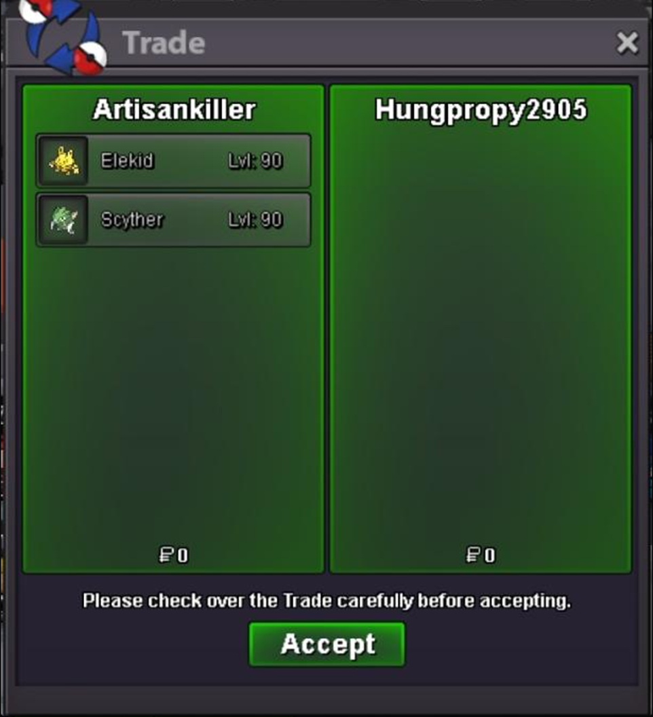653x717 pixels.
Task: Click the Scyther sprite icon
Action: tap(64, 220)
